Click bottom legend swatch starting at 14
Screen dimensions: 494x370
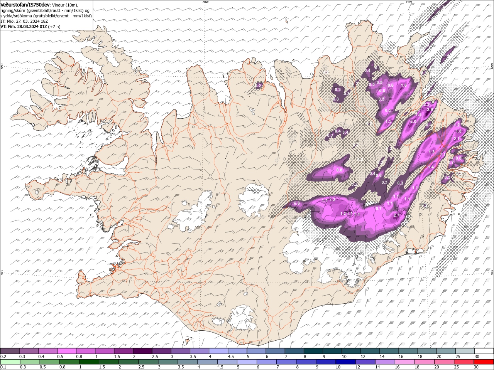(x=384, y=362)
